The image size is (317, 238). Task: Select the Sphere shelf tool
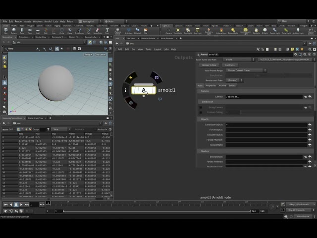tap(14, 31)
